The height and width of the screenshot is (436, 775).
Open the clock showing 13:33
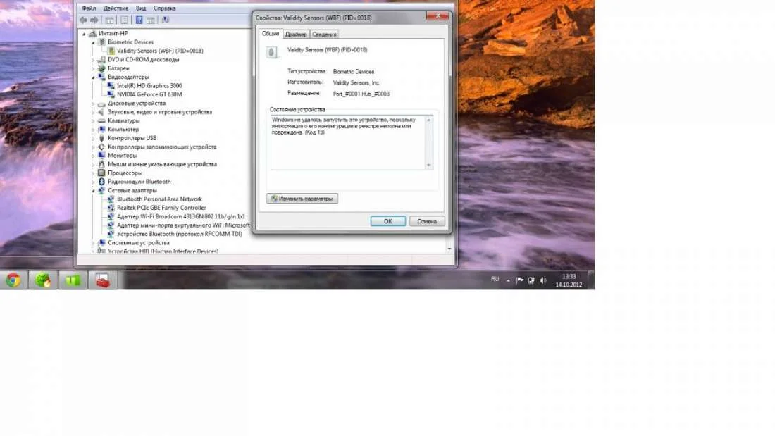[x=569, y=280]
